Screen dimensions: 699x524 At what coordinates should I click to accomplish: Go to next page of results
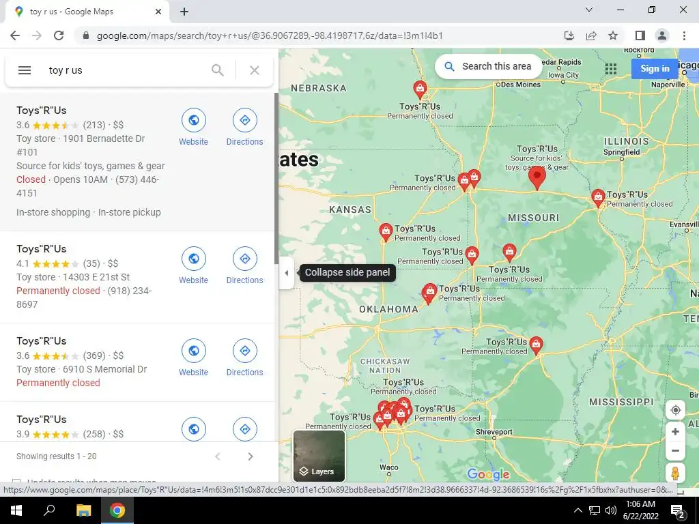251,456
